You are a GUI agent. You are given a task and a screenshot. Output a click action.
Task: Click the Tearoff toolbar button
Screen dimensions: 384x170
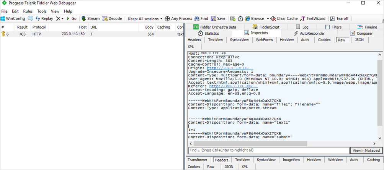(x=340, y=19)
